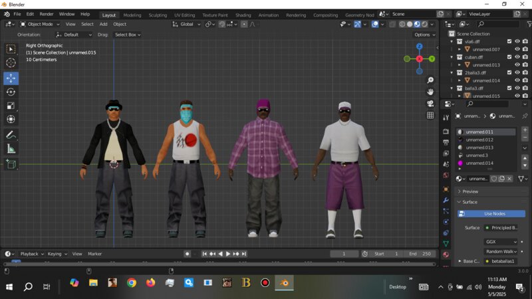Viewport: 532px width, 299px height.
Task: Open Blender from the Windows taskbar
Action: click(285, 283)
